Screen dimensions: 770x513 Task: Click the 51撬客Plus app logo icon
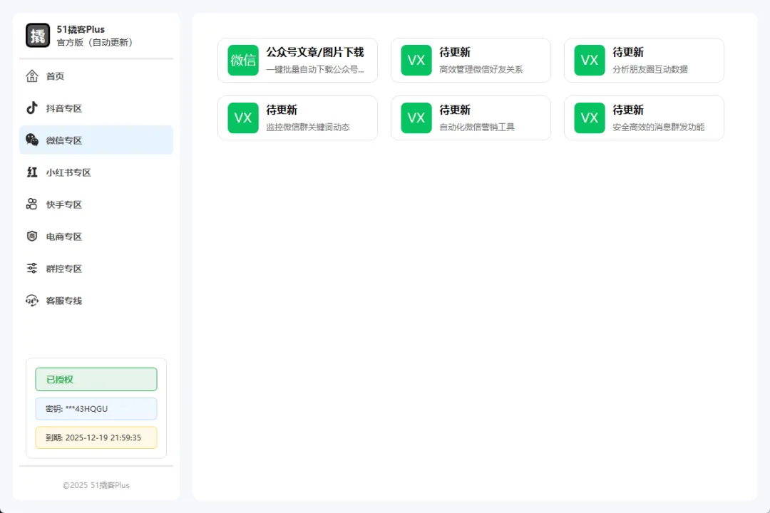38,36
